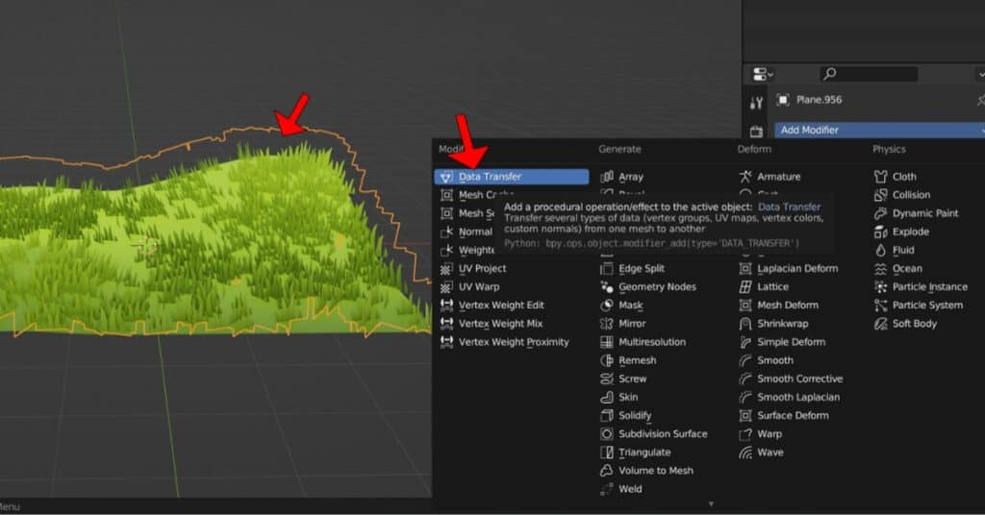
Task: Click the Shrinkwrap modifier icon
Action: (745, 324)
